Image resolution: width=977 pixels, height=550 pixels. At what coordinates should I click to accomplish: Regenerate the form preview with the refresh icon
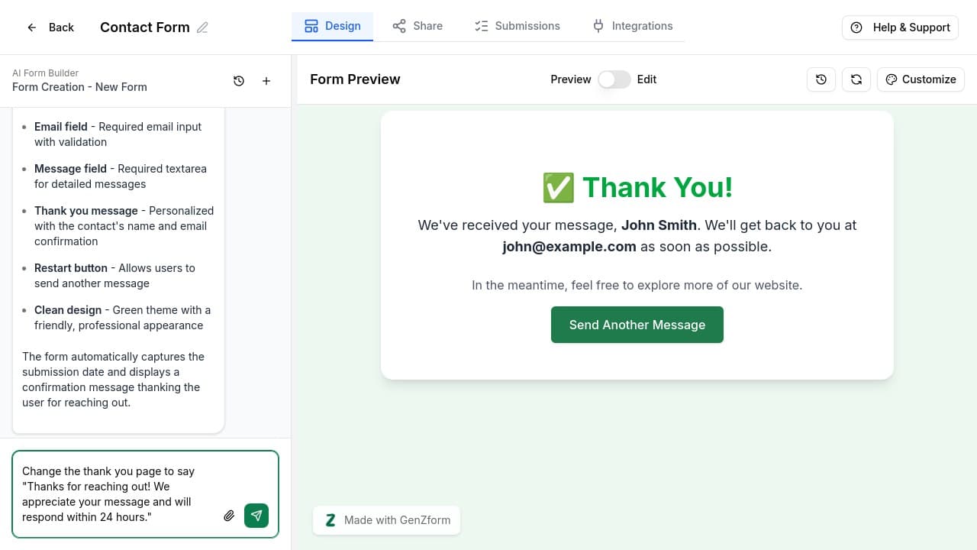pos(856,79)
